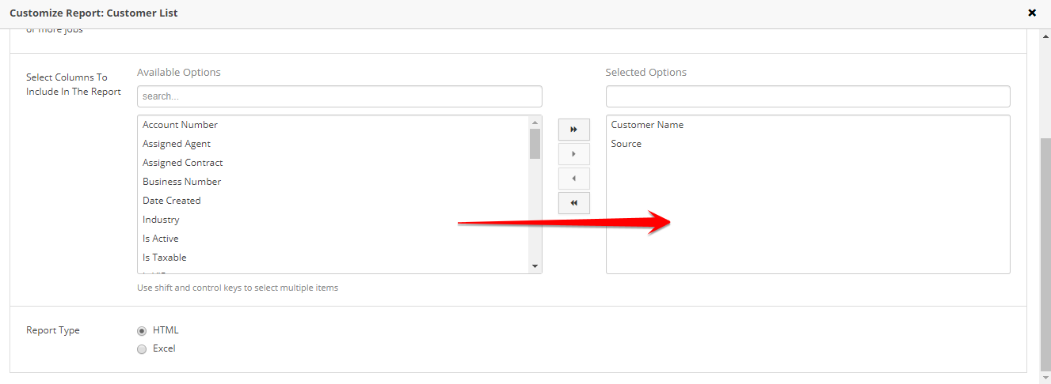This screenshot has width=1051, height=384.
Task: Click available list scrollbar up arrow
Action: pyautogui.click(x=535, y=122)
